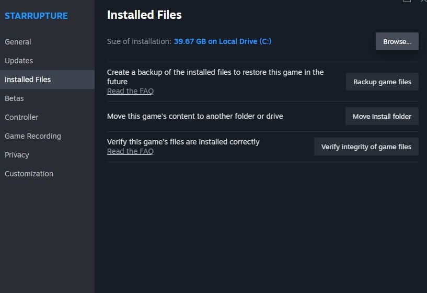Viewport: 427px width, 293px height.
Task: Switch to Controller settings
Action: 21,117
